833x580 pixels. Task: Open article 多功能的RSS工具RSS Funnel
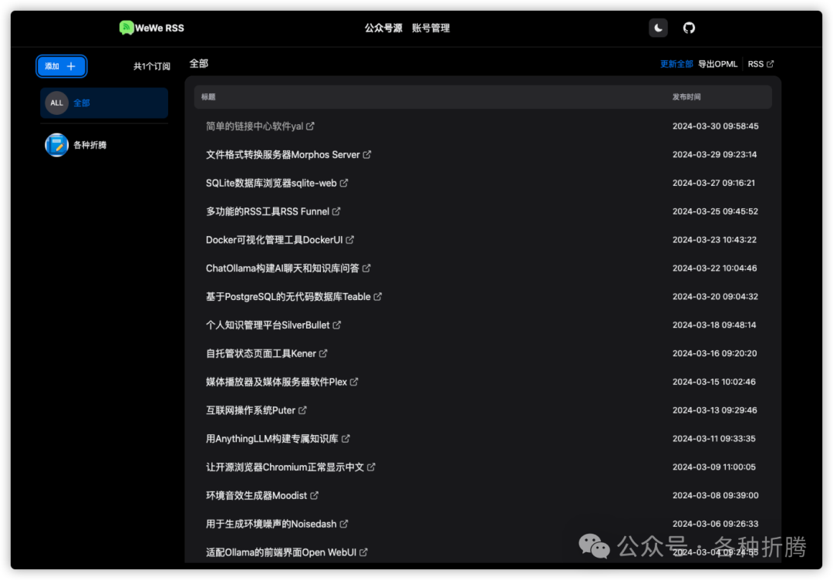coord(267,211)
